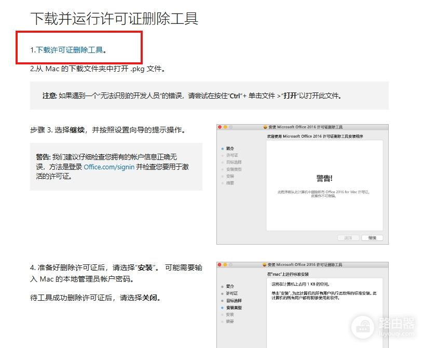The image size is (424, 348).
Task: Select 安装 step in second installer sidebar
Action: [230, 314]
